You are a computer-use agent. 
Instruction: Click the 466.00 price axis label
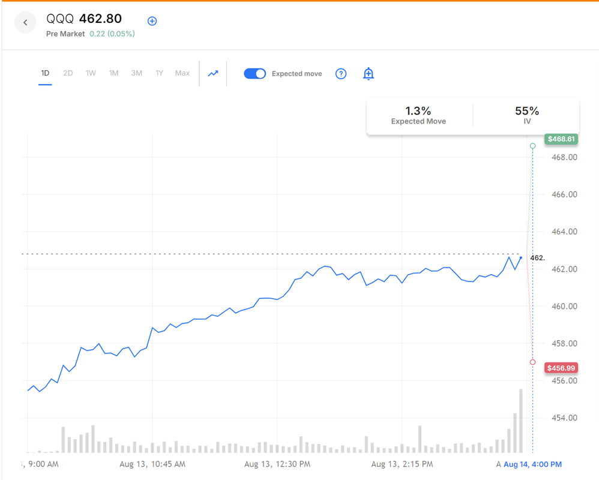click(565, 194)
